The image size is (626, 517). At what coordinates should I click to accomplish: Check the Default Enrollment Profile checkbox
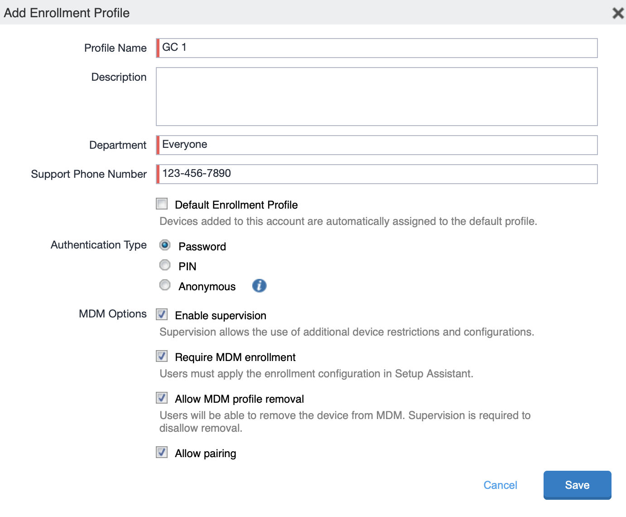pos(162,204)
